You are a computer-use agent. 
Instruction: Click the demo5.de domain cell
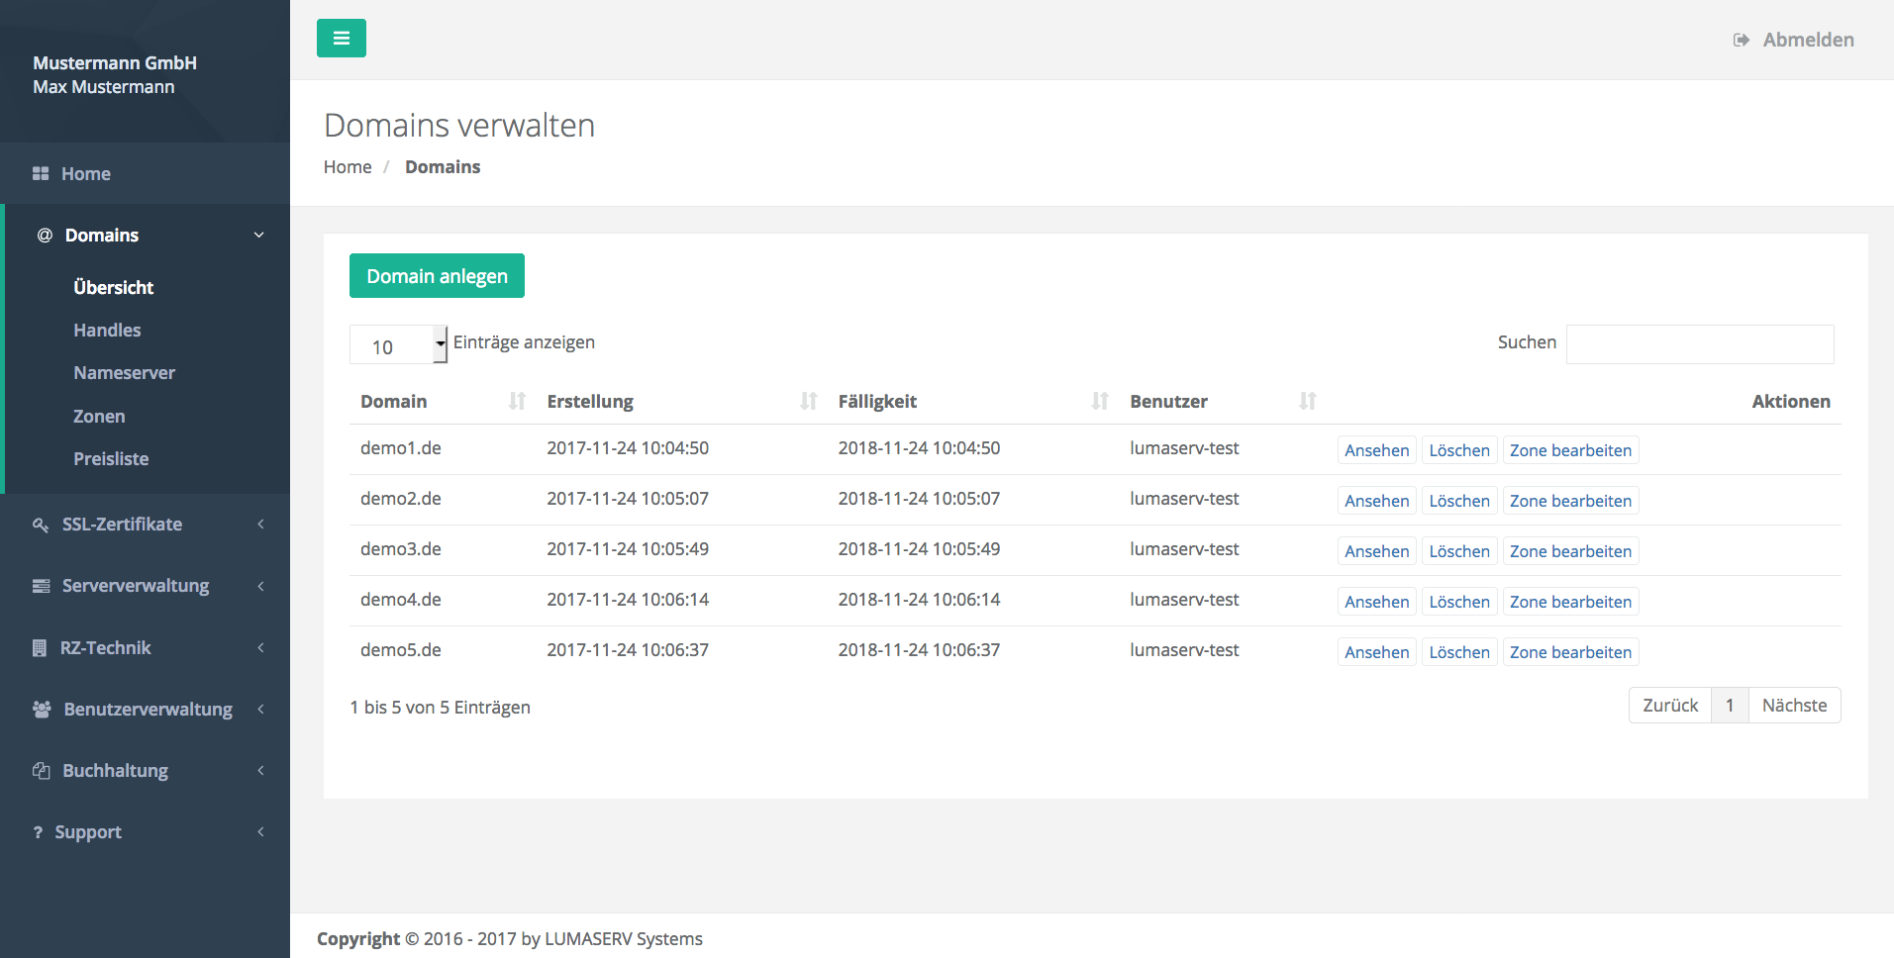401,650
